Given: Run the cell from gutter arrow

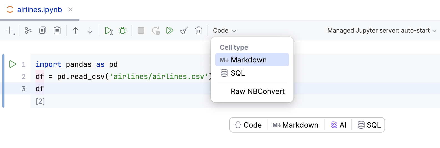Looking at the screenshot, I should (12, 64).
